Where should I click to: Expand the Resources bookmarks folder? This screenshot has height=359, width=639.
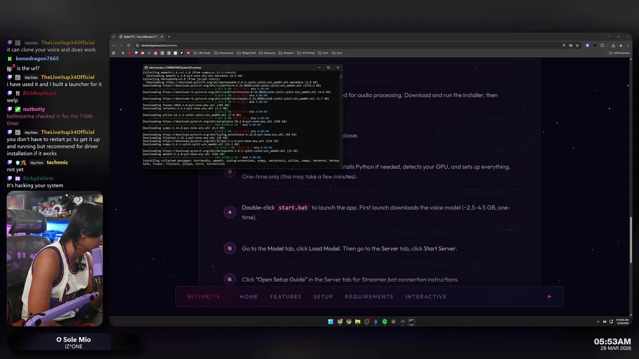tap(268, 53)
